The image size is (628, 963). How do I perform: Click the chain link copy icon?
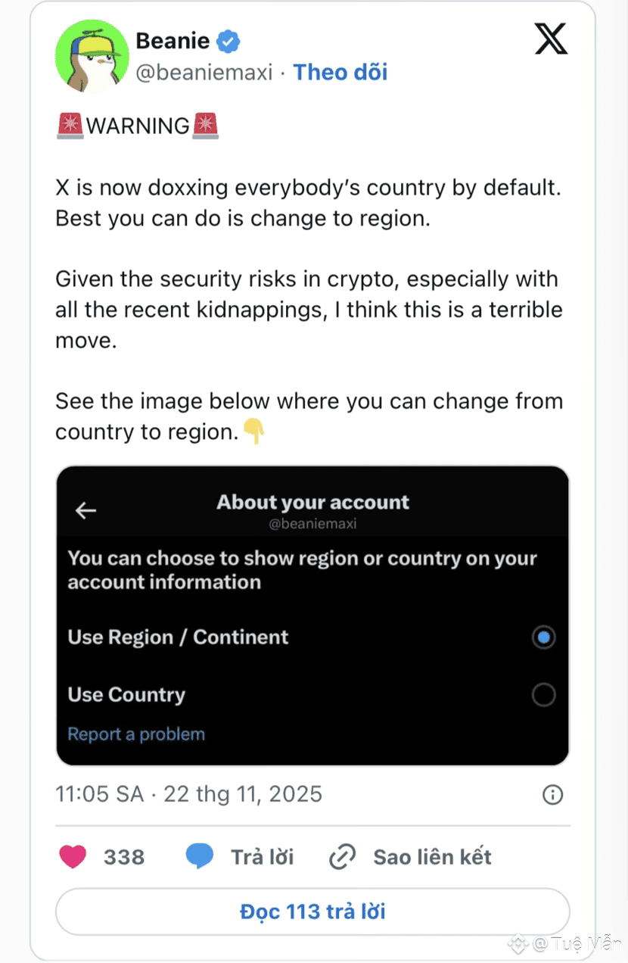point(343,857)
